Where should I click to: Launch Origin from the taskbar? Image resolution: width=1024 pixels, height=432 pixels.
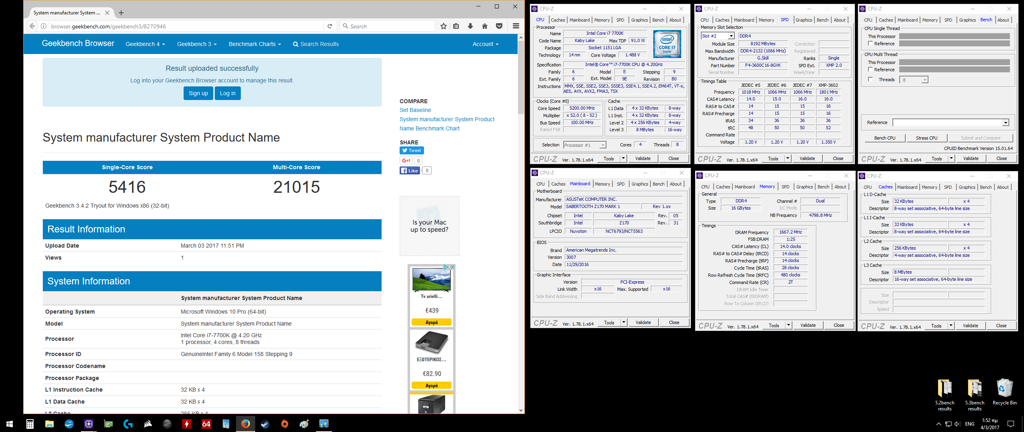coord(285,424)
